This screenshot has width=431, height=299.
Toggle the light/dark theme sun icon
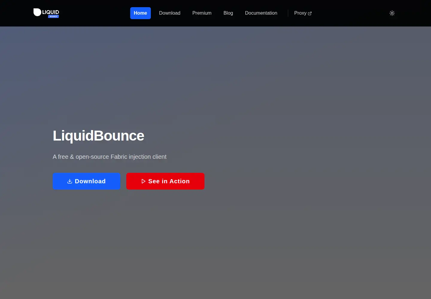coord(392,13)
